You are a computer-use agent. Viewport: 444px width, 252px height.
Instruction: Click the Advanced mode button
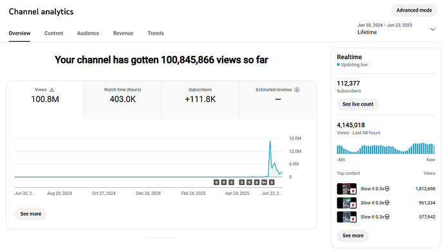[414, 10]
